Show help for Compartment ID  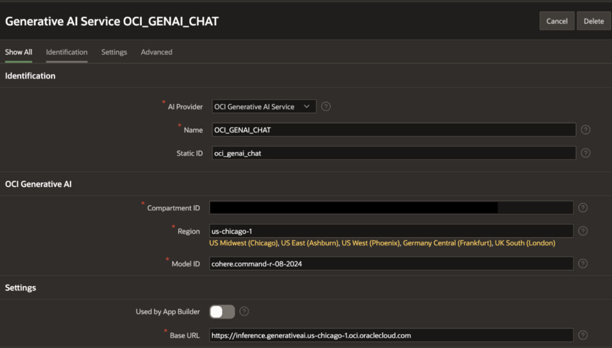(x=583, y=208)
